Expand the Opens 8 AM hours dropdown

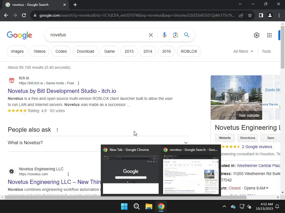[x=256, y=188]
